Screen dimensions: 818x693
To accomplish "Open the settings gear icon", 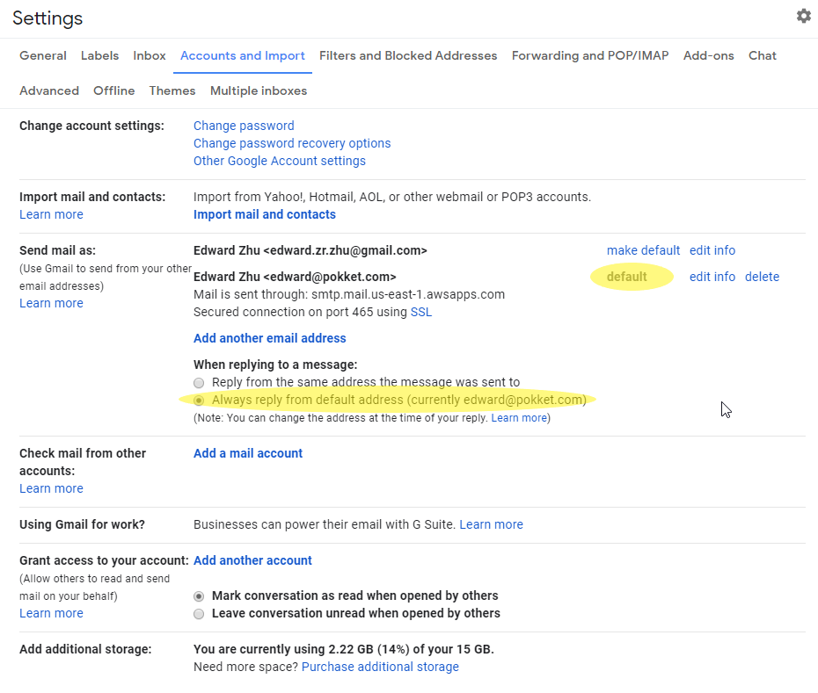I will [803, 16].
